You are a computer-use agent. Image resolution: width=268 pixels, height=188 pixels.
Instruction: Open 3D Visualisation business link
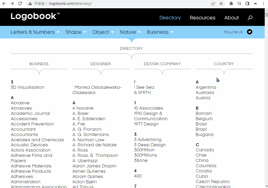(x=27, y=87)
